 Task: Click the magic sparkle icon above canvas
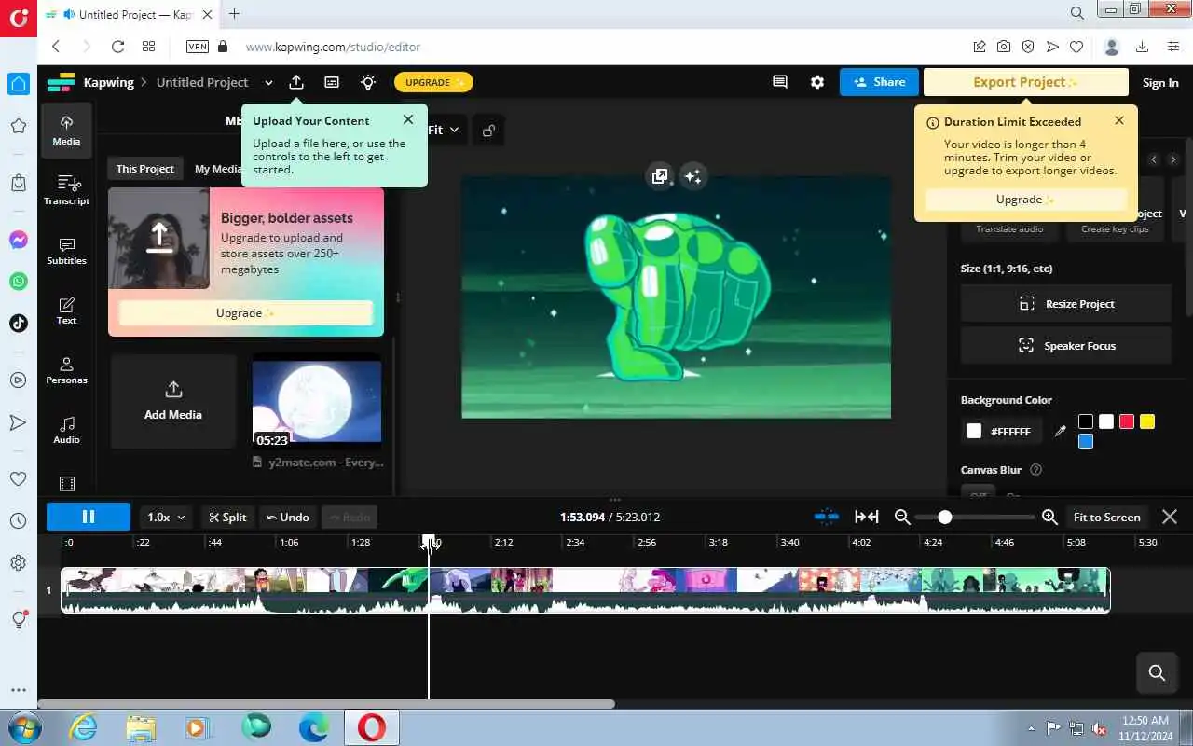point(692,176)
